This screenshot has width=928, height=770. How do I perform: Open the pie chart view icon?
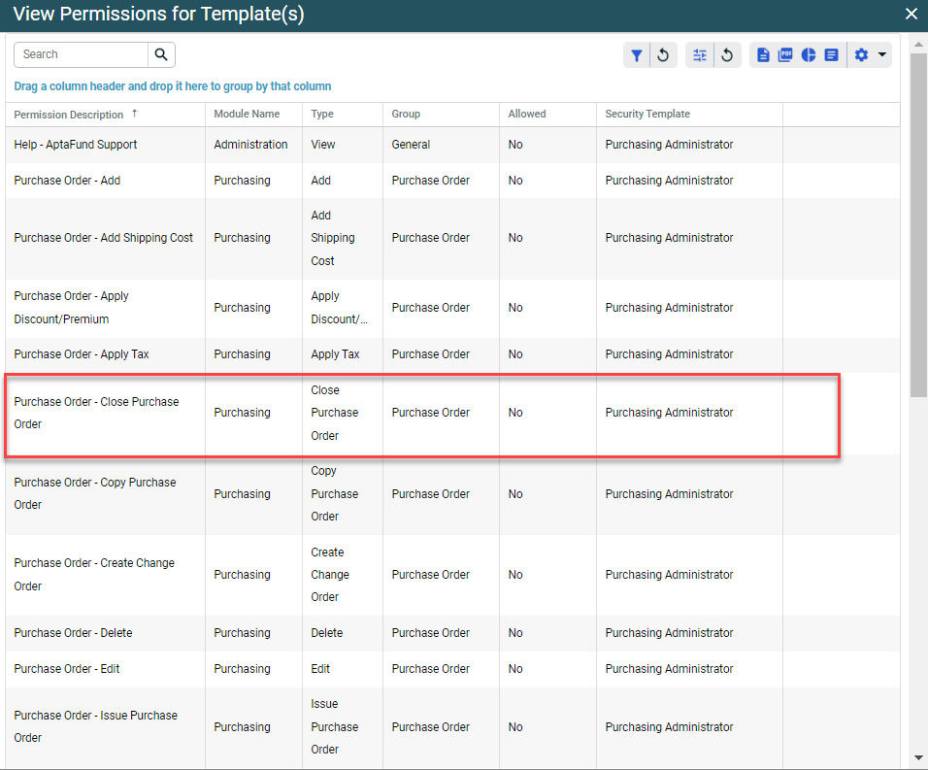(x=809, y=55)
